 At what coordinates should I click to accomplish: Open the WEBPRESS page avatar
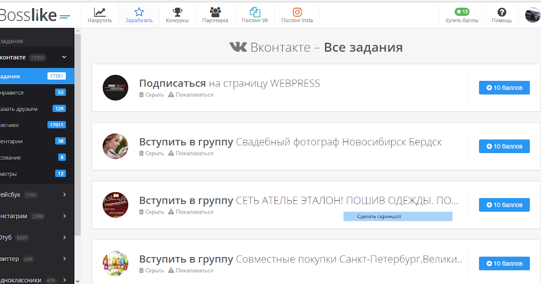click(115, 87)
